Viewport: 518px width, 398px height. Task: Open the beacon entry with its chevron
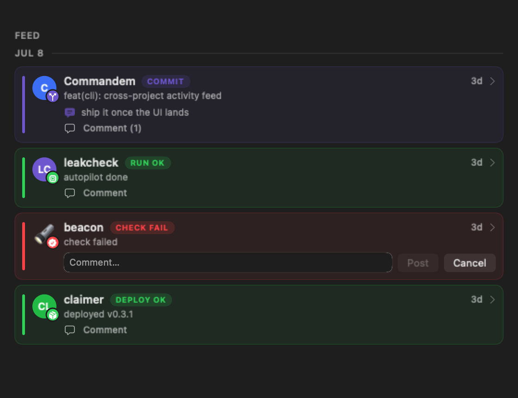click(492, 227)
